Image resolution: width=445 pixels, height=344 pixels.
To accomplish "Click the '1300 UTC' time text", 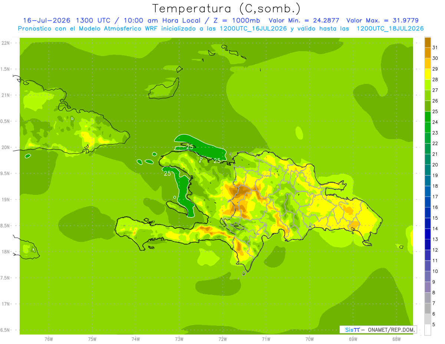I will click(93, 20).
